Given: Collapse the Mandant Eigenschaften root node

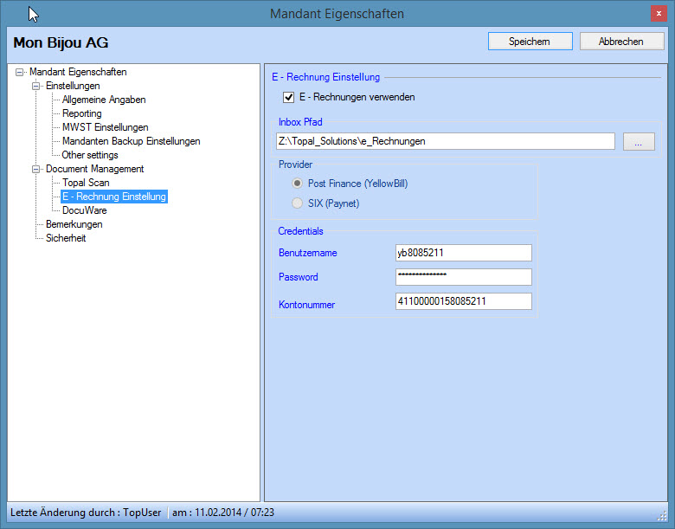Looking at the screenshot, I should tap(20, 73).
